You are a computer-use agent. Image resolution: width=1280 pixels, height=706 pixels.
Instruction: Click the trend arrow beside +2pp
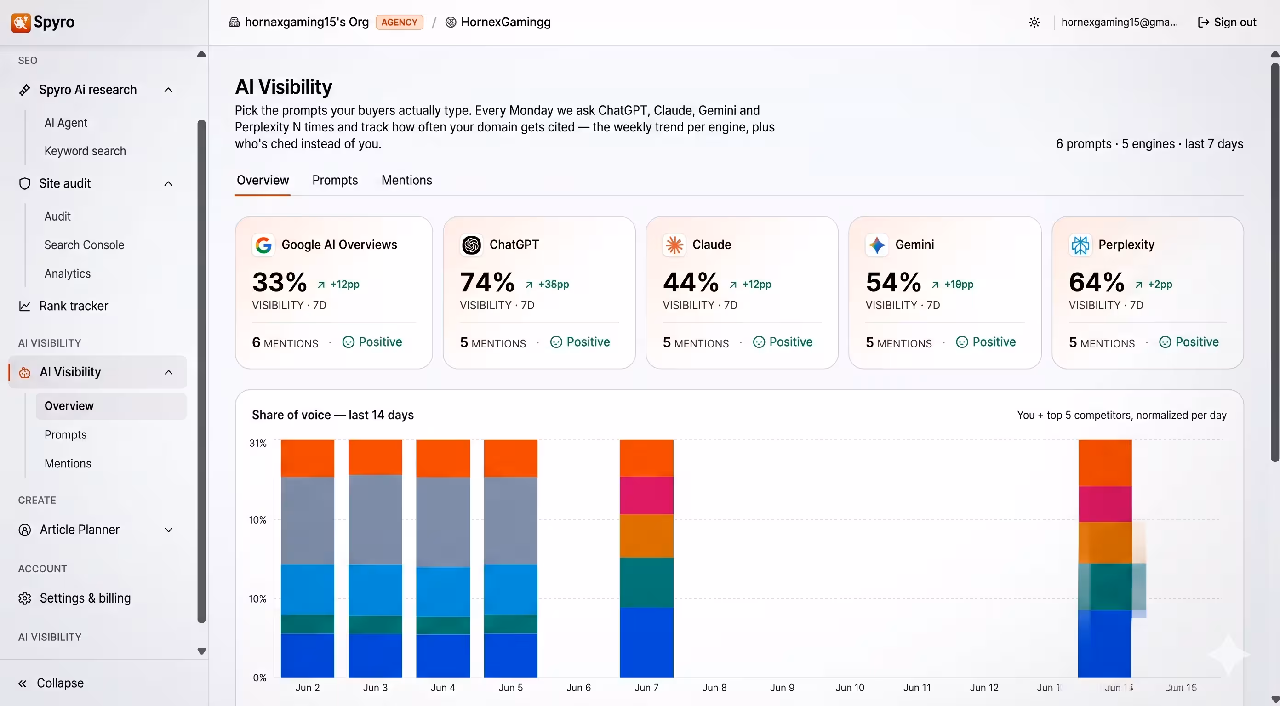click(x=1138, y=285)
